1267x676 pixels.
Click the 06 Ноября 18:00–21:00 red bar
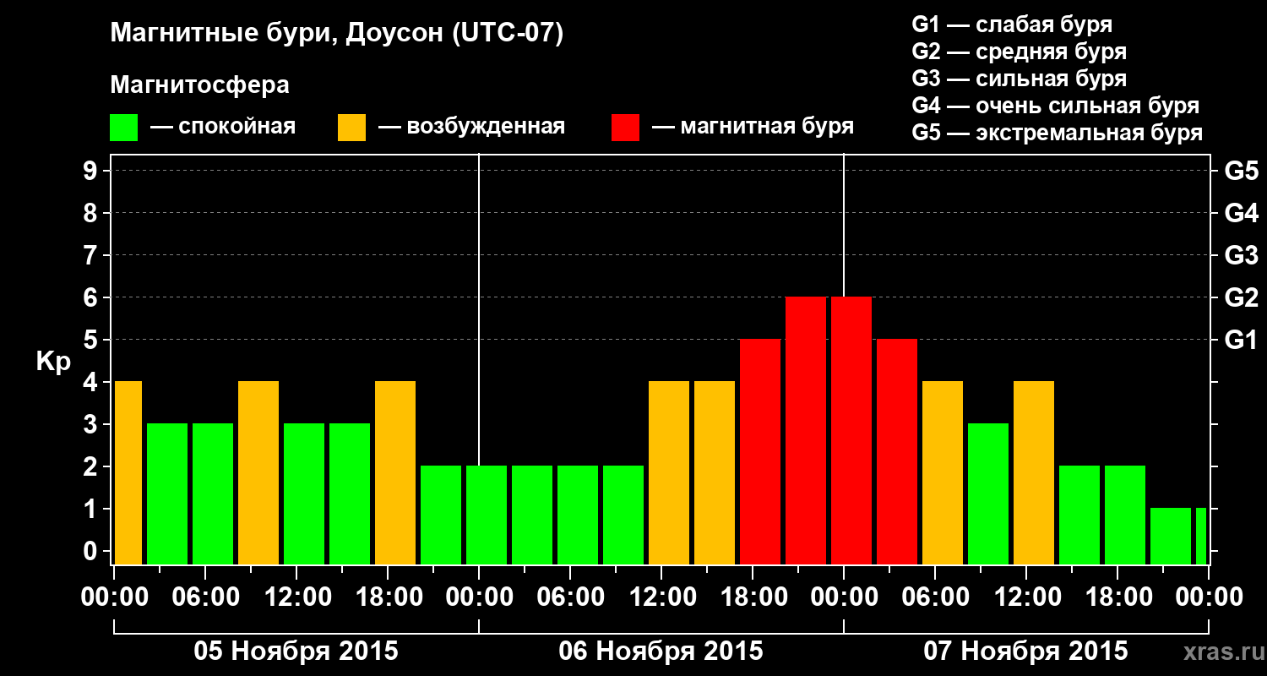(x=760, y=451)
